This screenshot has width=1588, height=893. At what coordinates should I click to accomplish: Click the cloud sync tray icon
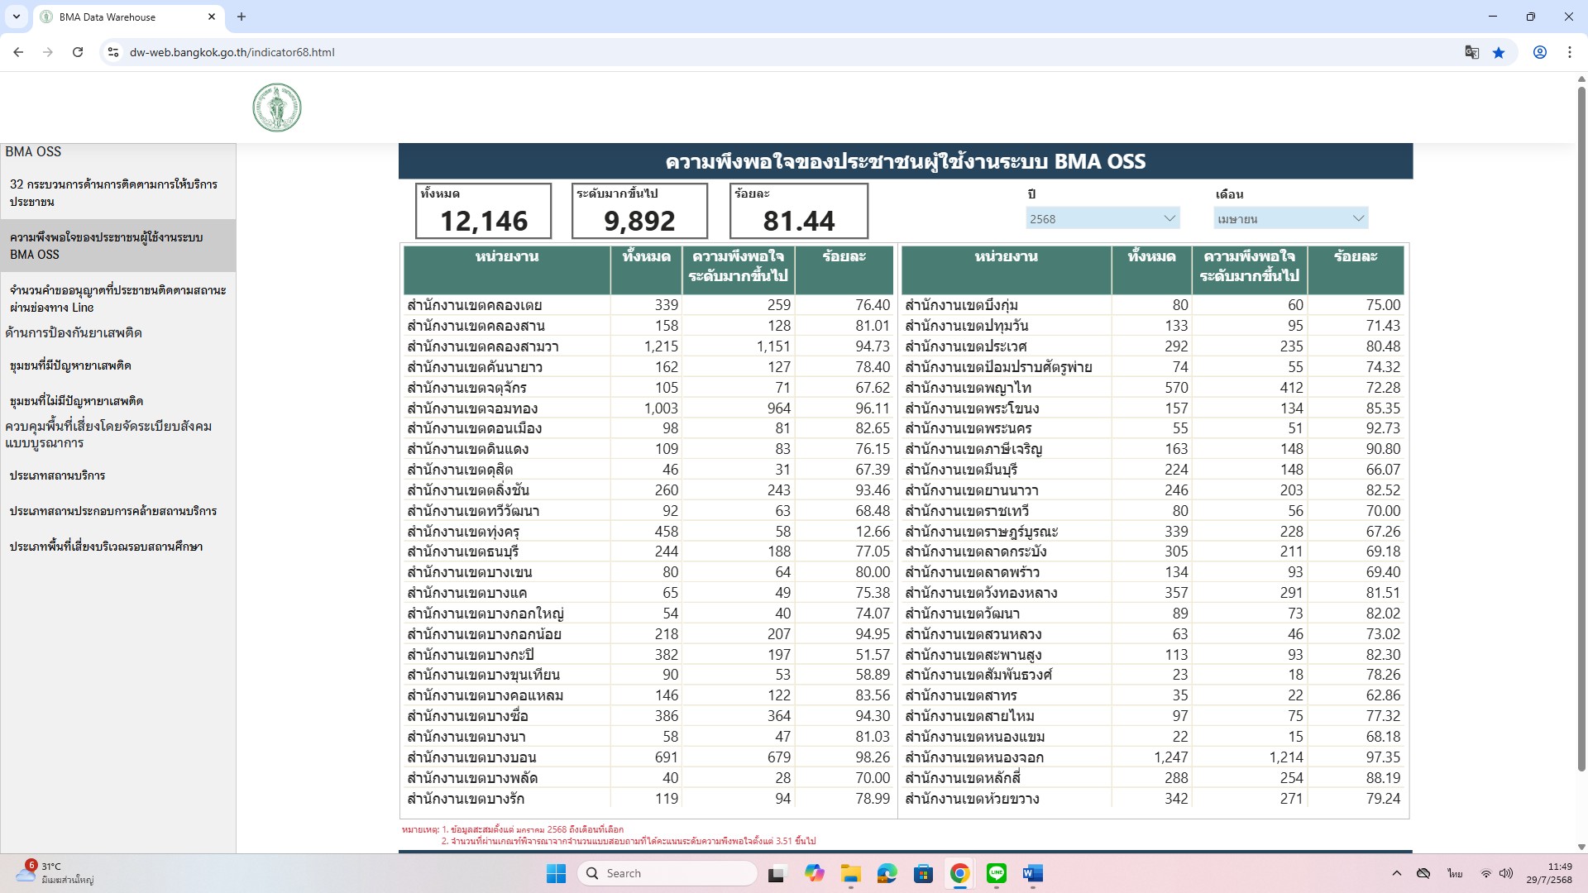1423,873
